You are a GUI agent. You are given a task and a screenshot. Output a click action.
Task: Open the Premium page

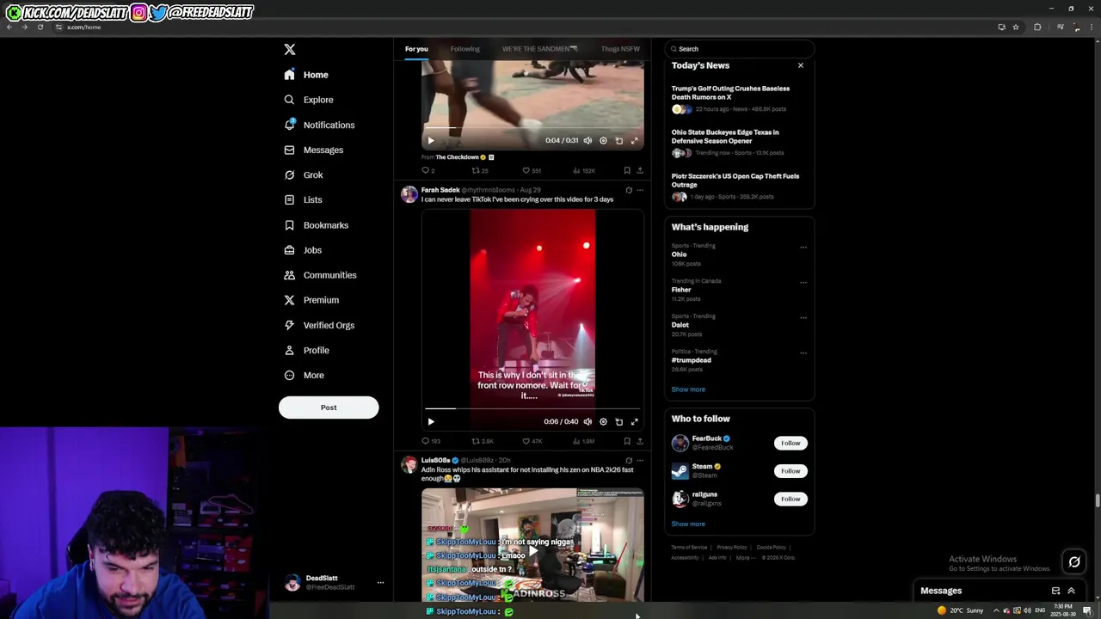311,300
